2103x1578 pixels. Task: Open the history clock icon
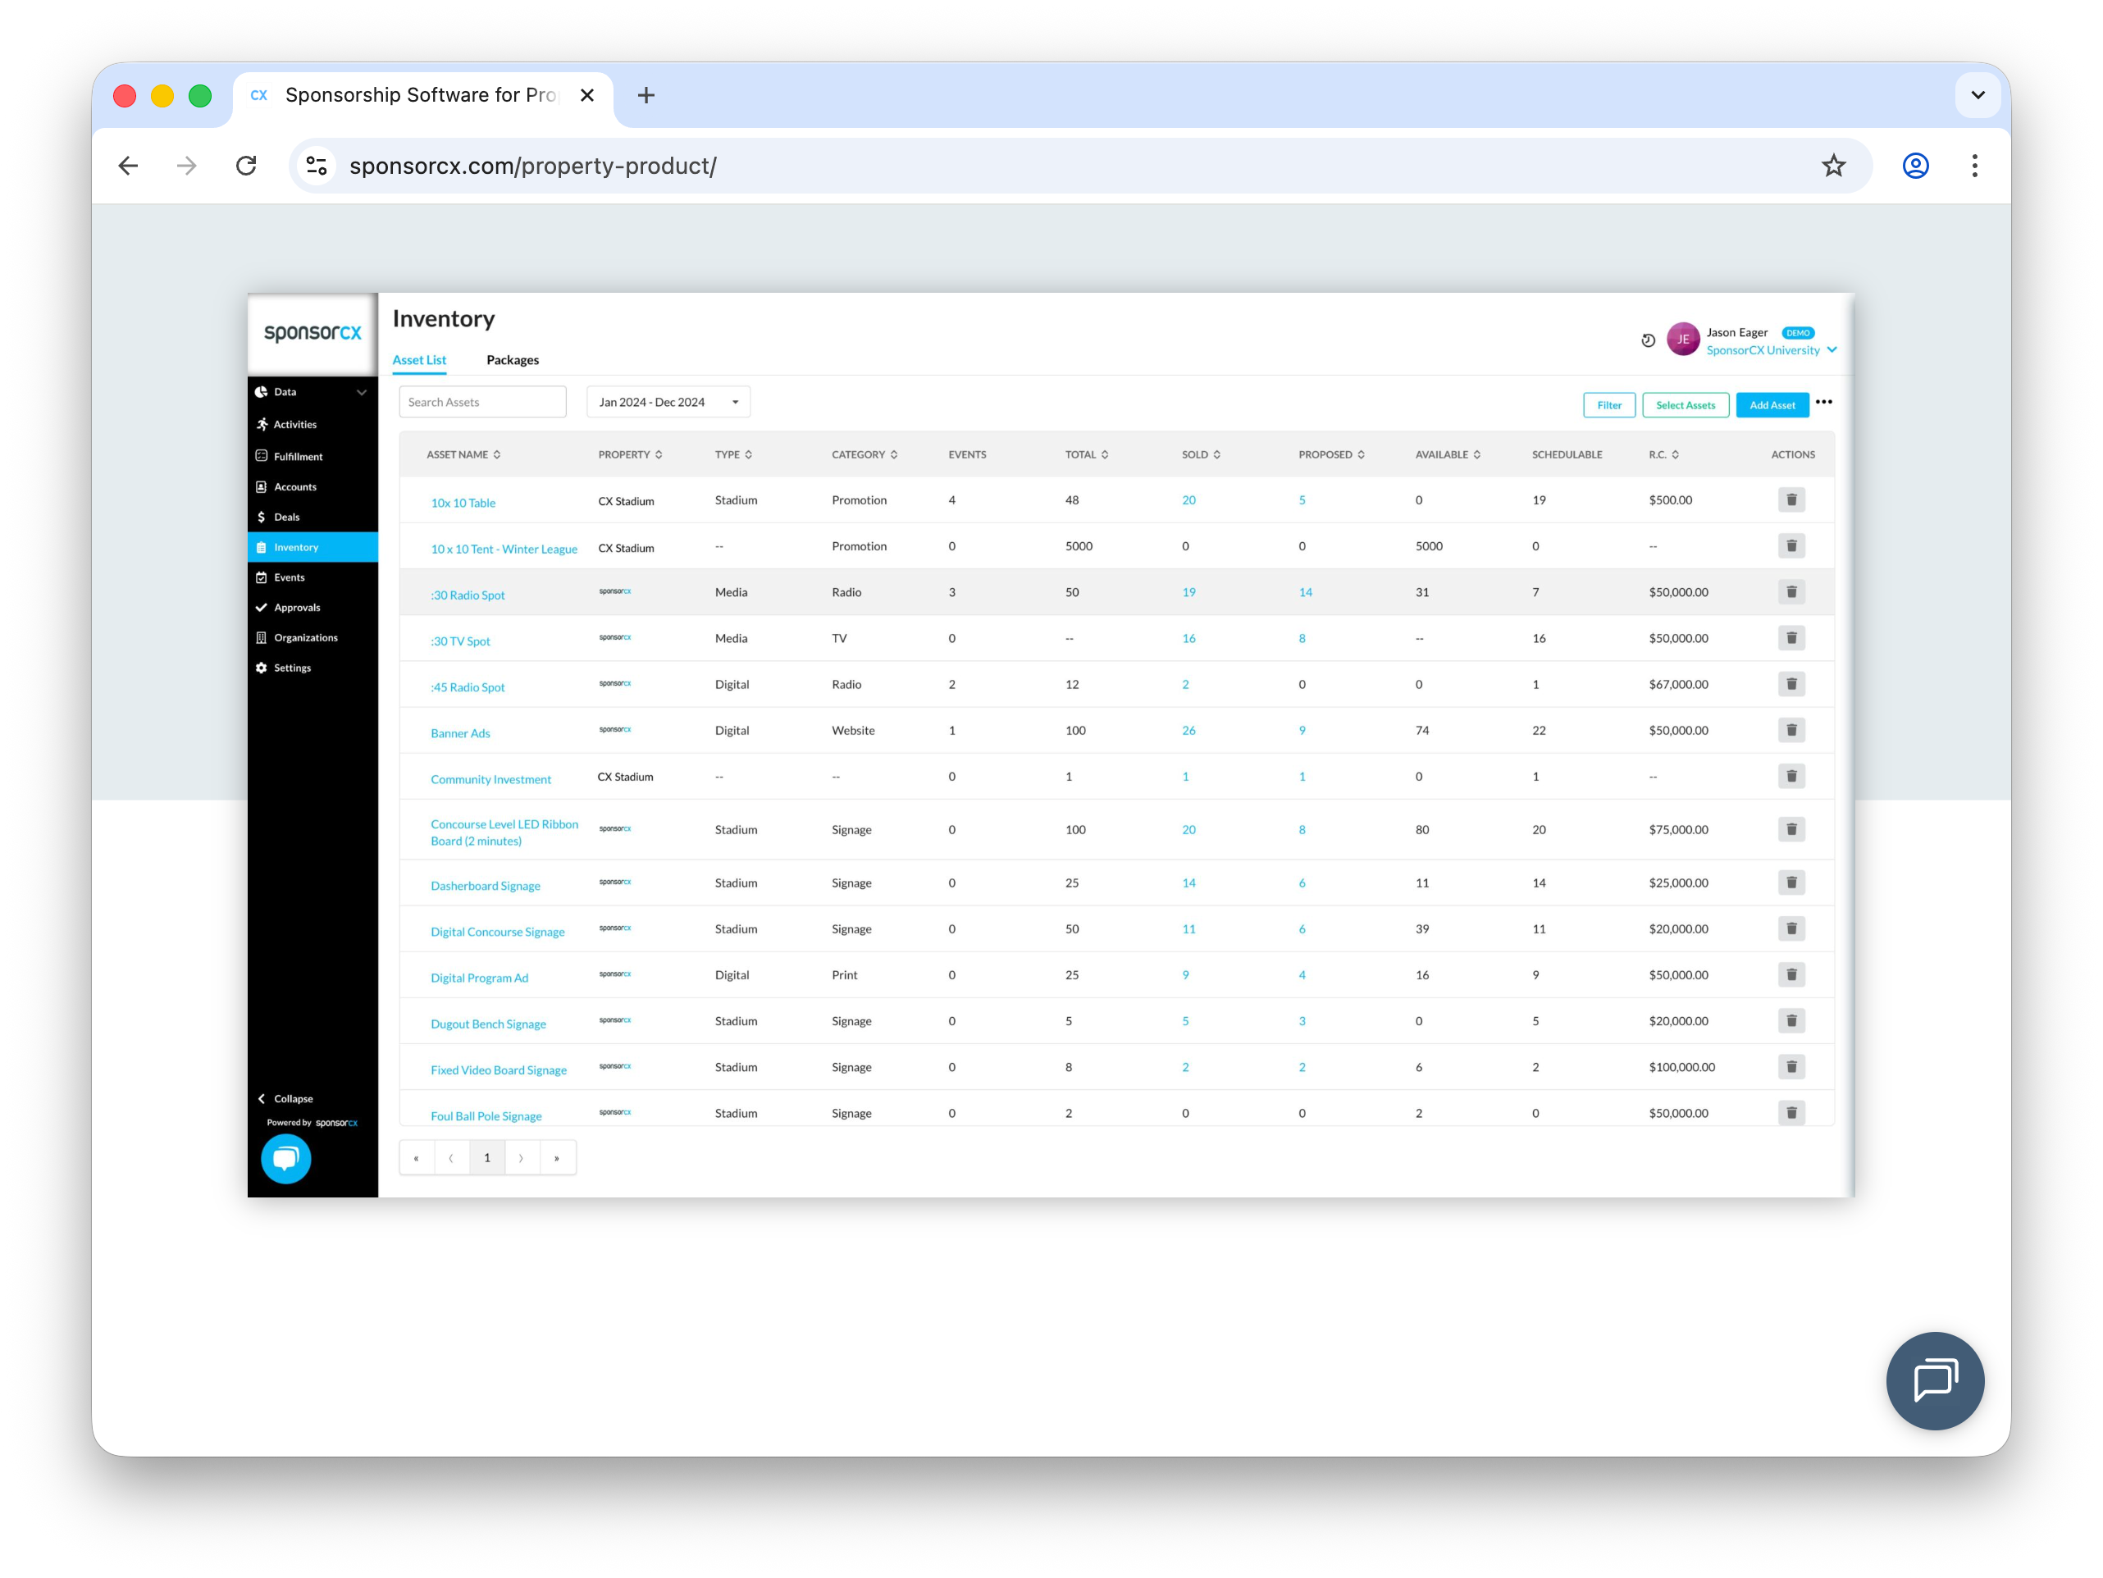pos(1648,340)
